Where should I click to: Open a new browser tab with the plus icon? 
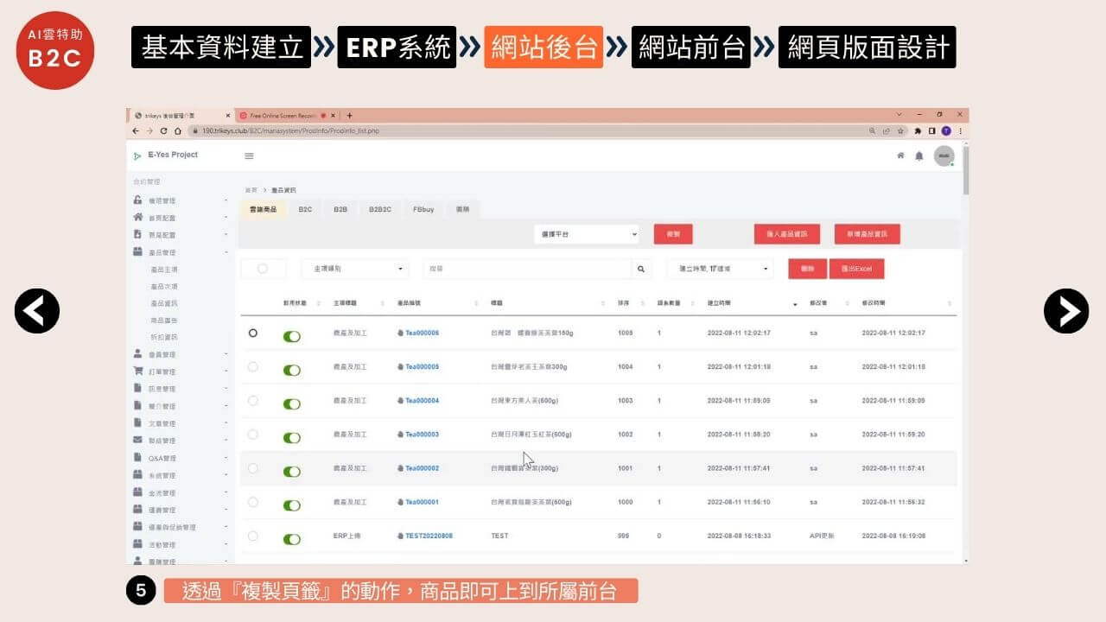pyautogui.click(x=349, y=115)
